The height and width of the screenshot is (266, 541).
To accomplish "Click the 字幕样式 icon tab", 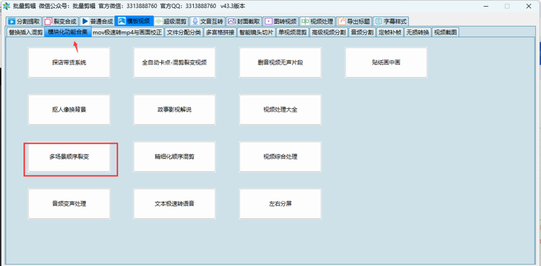I will [x=379, y=22].
